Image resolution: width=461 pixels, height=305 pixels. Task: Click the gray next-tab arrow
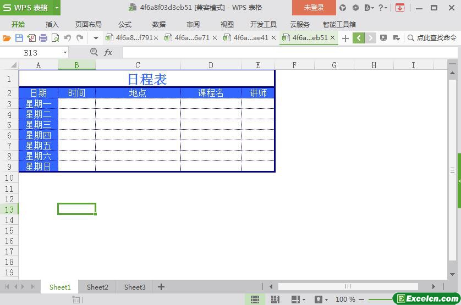370,38
